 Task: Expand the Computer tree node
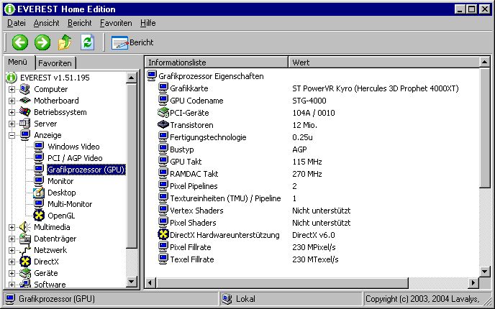pos(12,90)
